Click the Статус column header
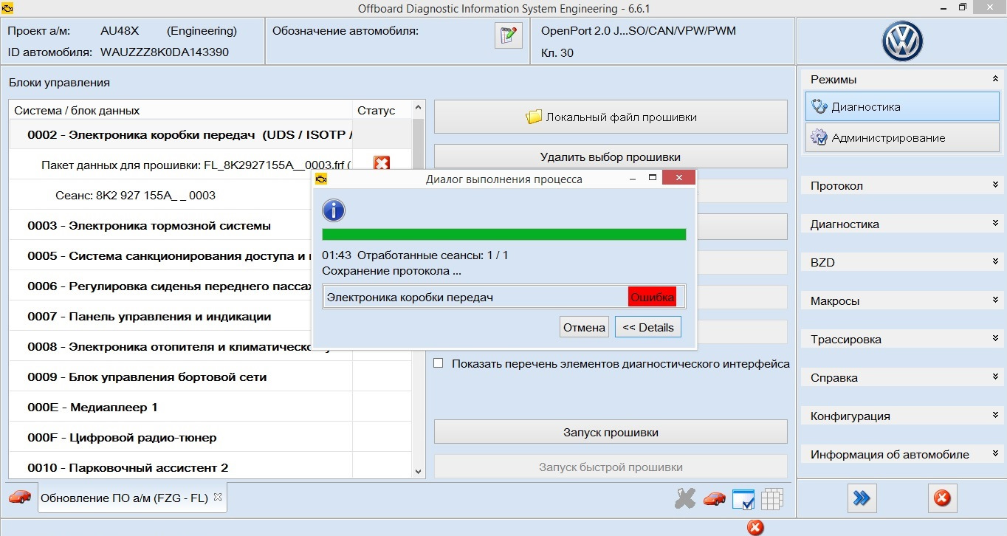 pos(382,110)
